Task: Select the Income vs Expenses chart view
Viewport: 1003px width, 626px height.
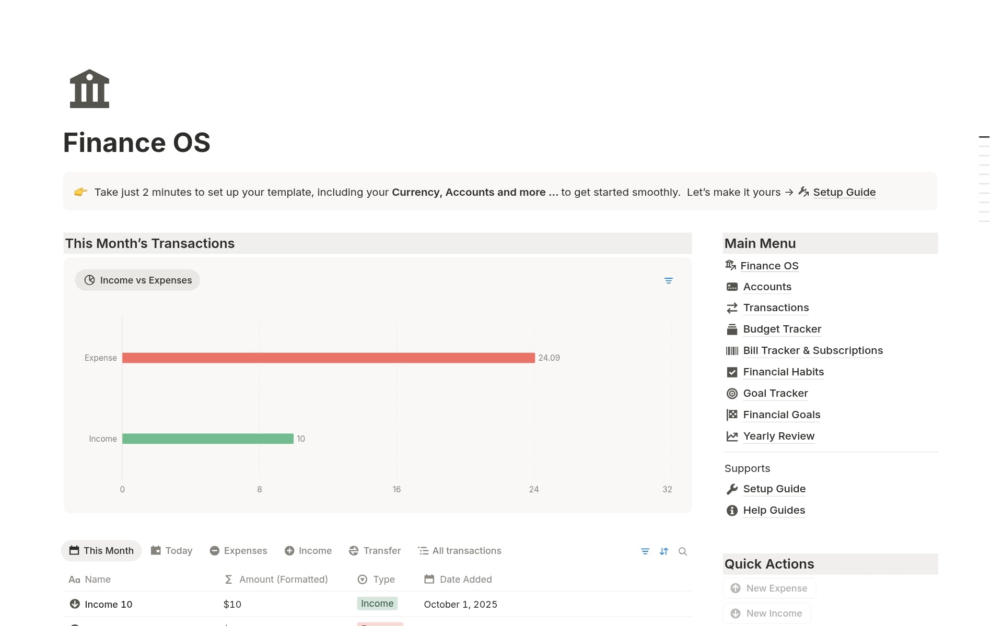Action: coord(137,280)
